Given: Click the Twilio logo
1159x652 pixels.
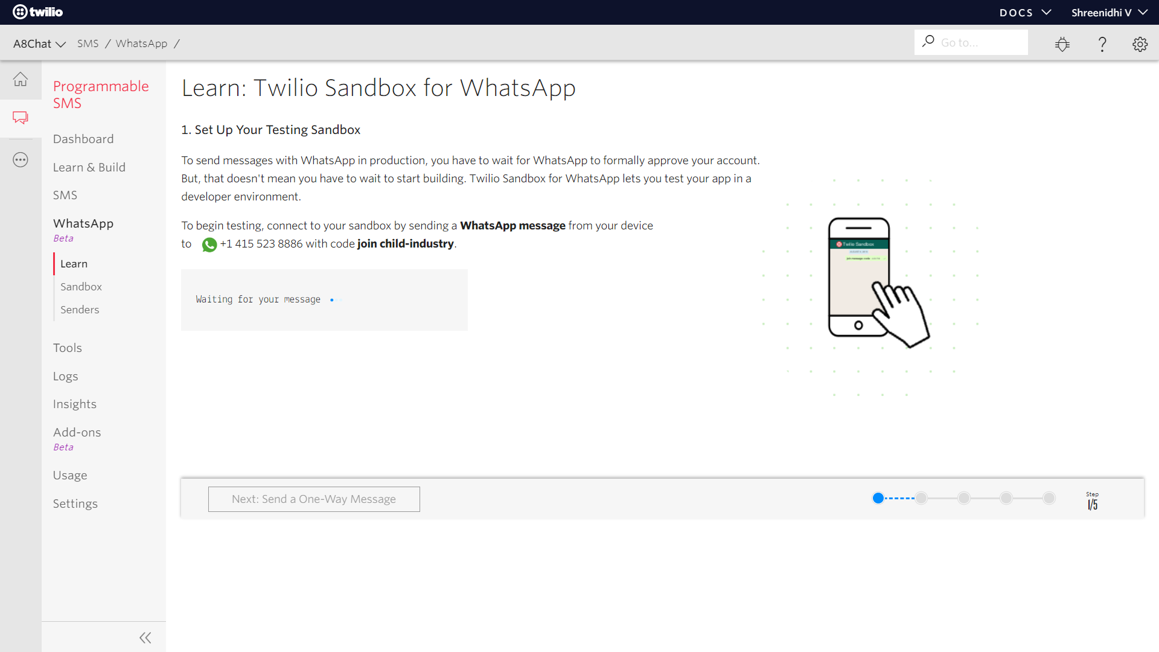Looking at the screenshot, I should pyautogui.click(x=37, y=12).
